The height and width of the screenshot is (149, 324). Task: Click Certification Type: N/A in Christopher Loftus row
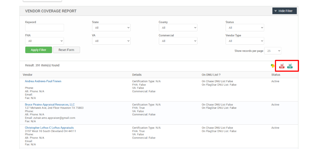pos(146,128)
